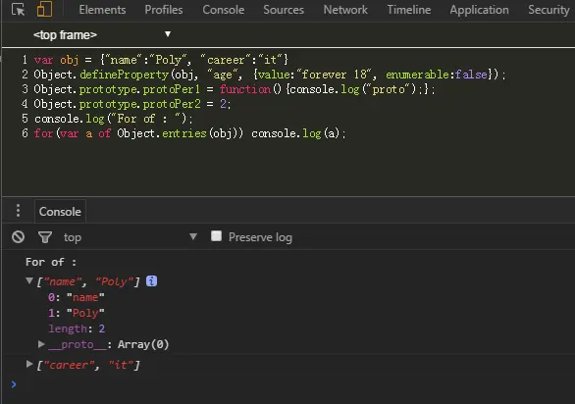Collapse the ["name", "Poly"] array entry

tap(29, 280)
